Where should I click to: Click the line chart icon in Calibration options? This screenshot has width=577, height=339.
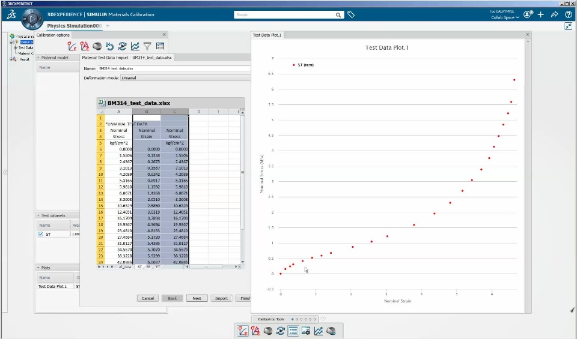point(135,46)
